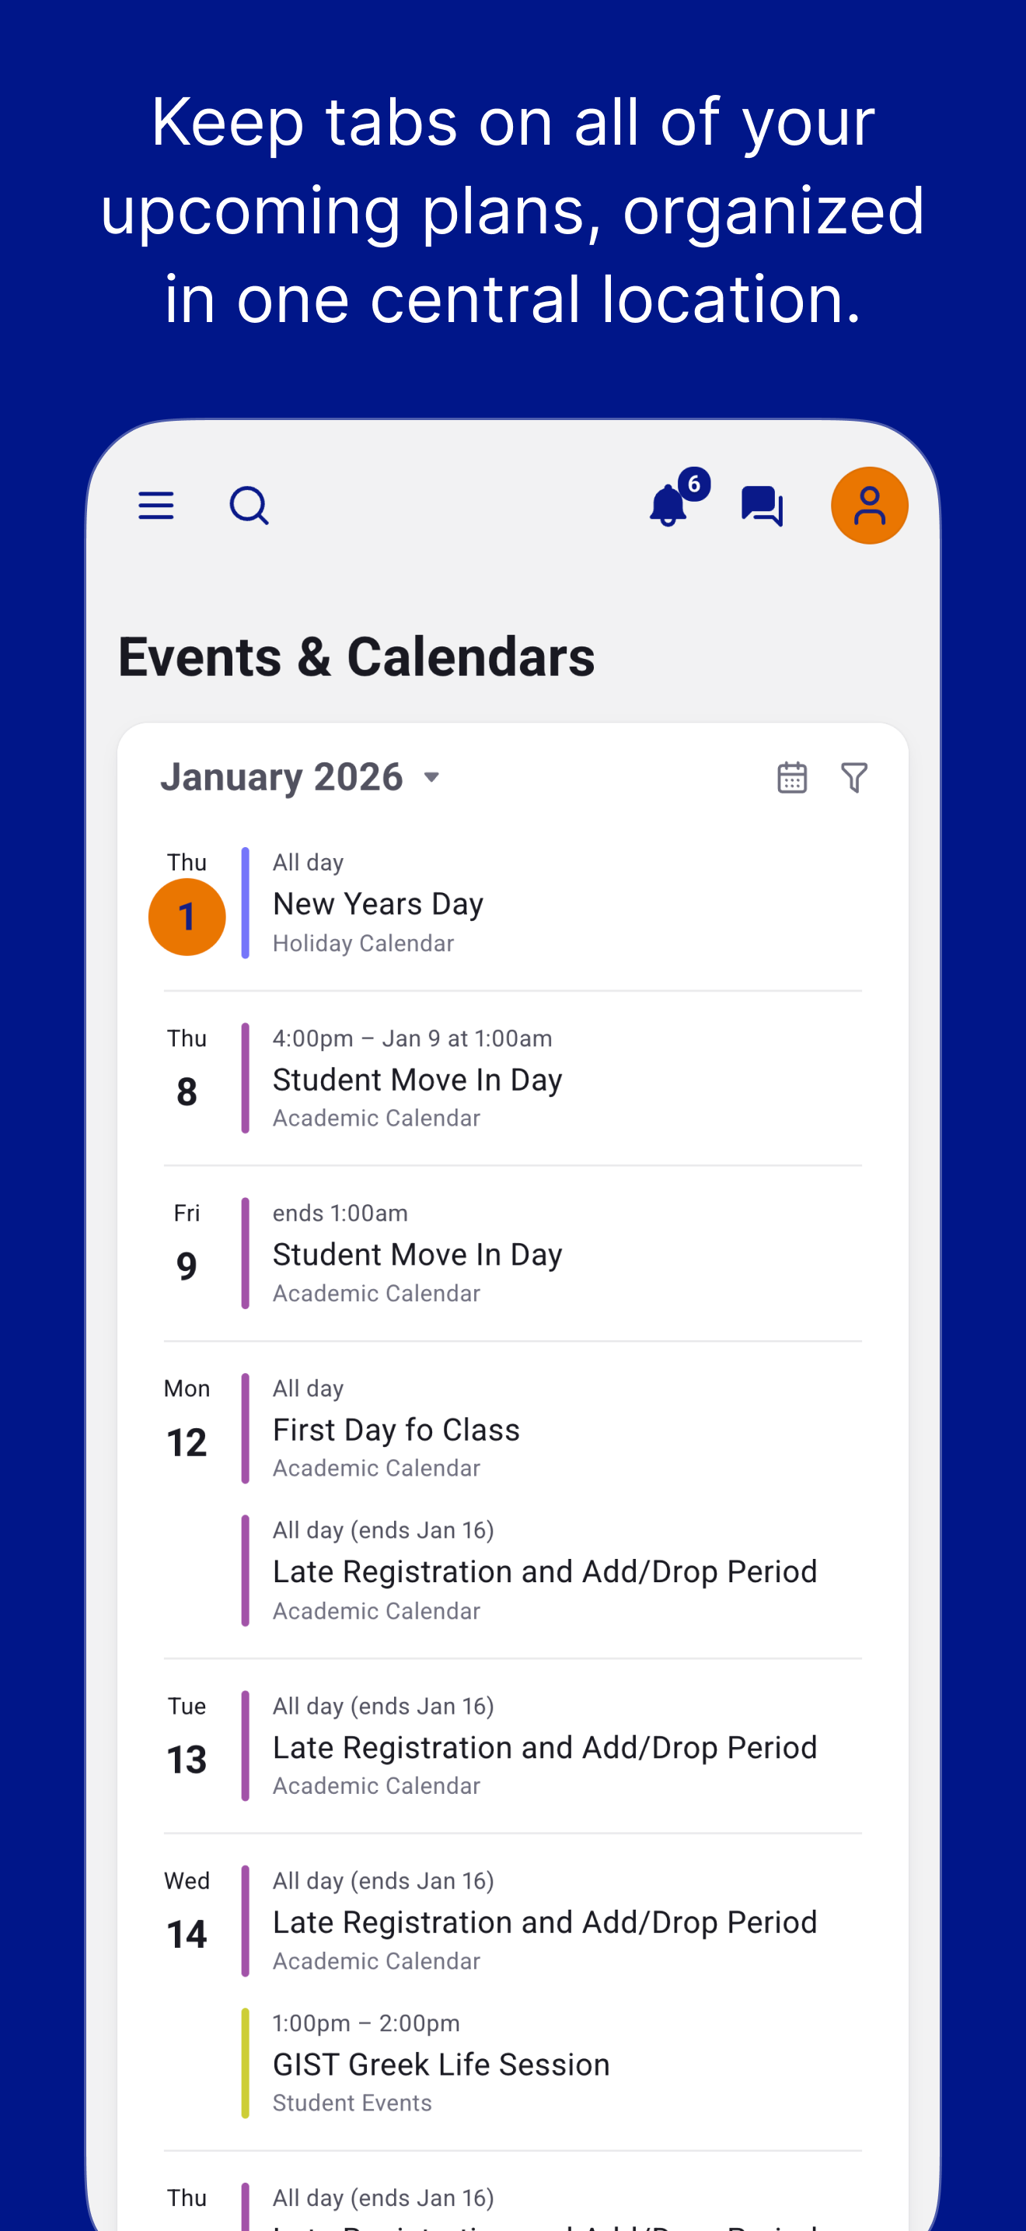This screenshot has width=1026, height=2231.
Task: Tap the Holiday Calendar label
Action: [x=363, y=943]
